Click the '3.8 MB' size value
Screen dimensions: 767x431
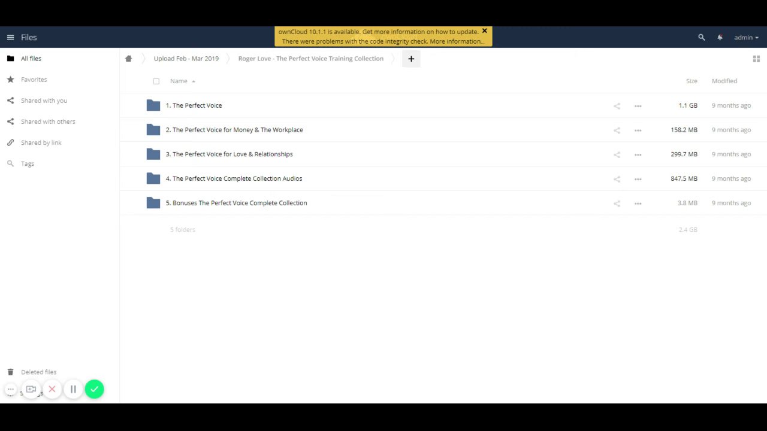[x=687, y=203]
